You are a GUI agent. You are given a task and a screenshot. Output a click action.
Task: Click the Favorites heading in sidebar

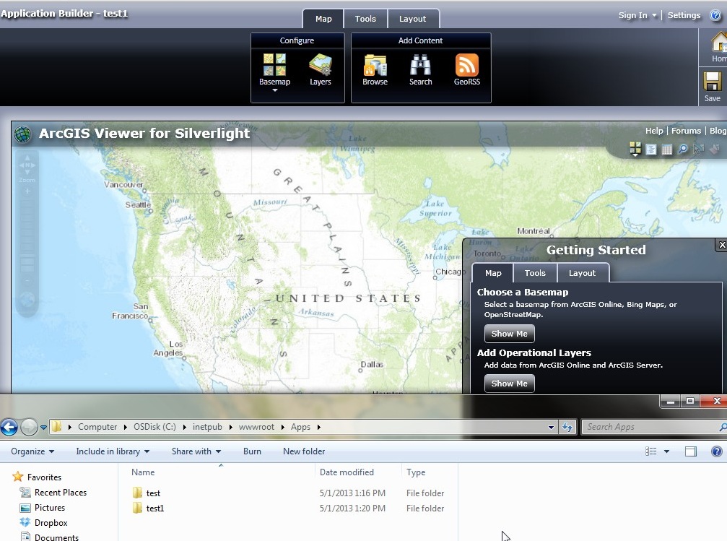44,477
